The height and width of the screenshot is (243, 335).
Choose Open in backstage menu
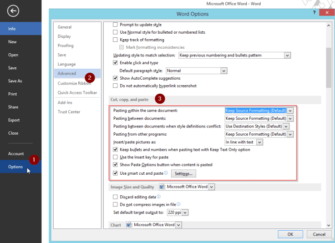[21, 55]
